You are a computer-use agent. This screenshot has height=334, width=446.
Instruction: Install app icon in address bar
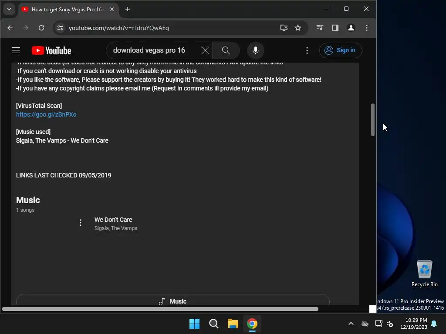click(284, 28)
